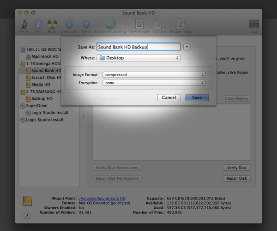This screenshot has height=231, width=277.
Task: Select the 2 TB SAMSUNG disk
Action: [x=41, y=92]
